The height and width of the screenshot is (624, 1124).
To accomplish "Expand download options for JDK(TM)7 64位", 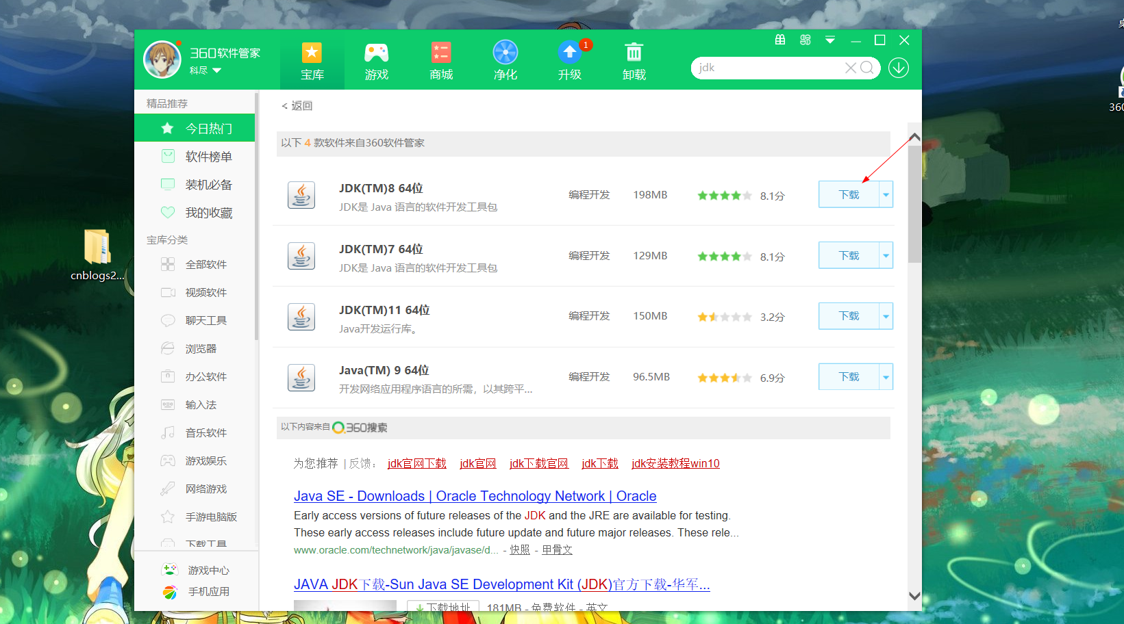I will click(886, 255).
